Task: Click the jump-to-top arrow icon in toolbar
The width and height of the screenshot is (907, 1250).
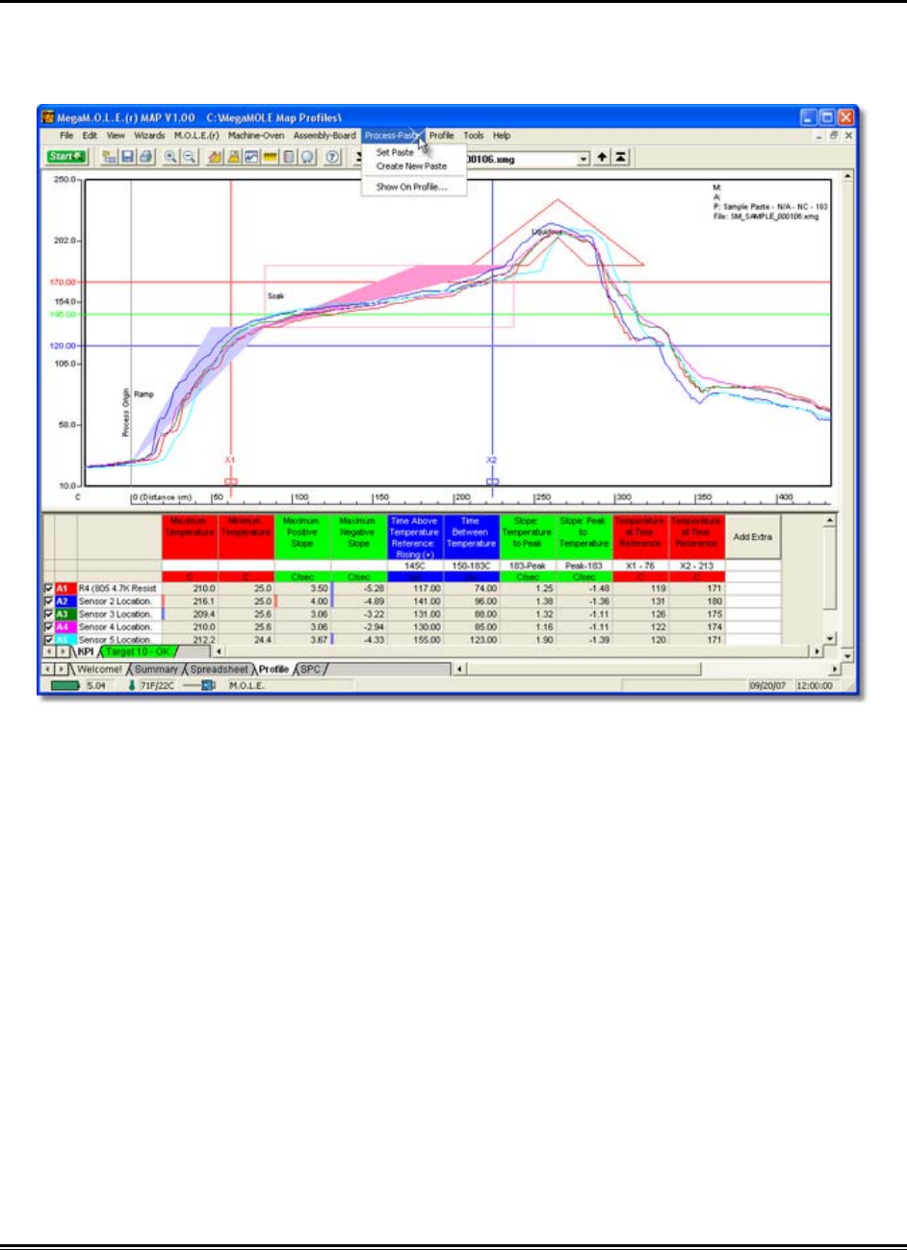Action: pos(621,157)
